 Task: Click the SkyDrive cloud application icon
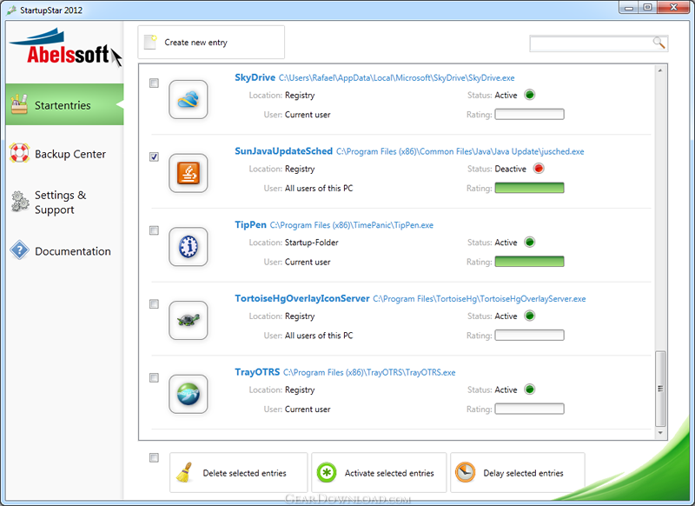pyautogui.click(x=189, y=99)
